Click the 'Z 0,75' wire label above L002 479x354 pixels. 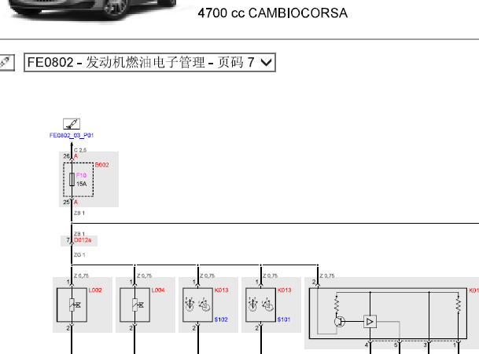pos(81,276)
